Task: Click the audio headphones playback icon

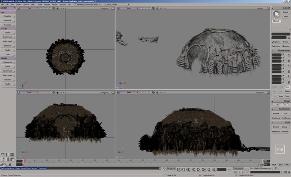Action: 214,169
